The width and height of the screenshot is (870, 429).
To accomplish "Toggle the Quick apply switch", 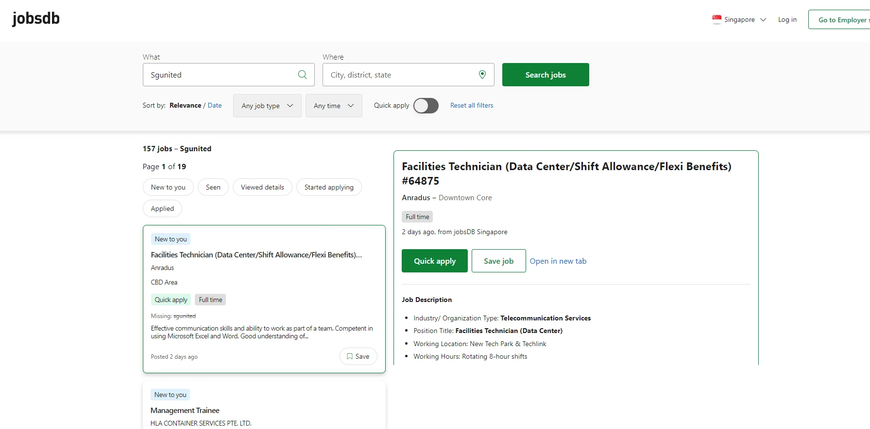I will (x=426, y=106).
